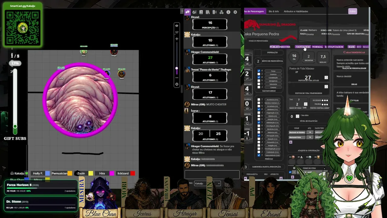Screen dimensions: 387x218
Task: Click the magenta color swatch beside Hira
Action: pyautogui.click(x=112, y=173)
